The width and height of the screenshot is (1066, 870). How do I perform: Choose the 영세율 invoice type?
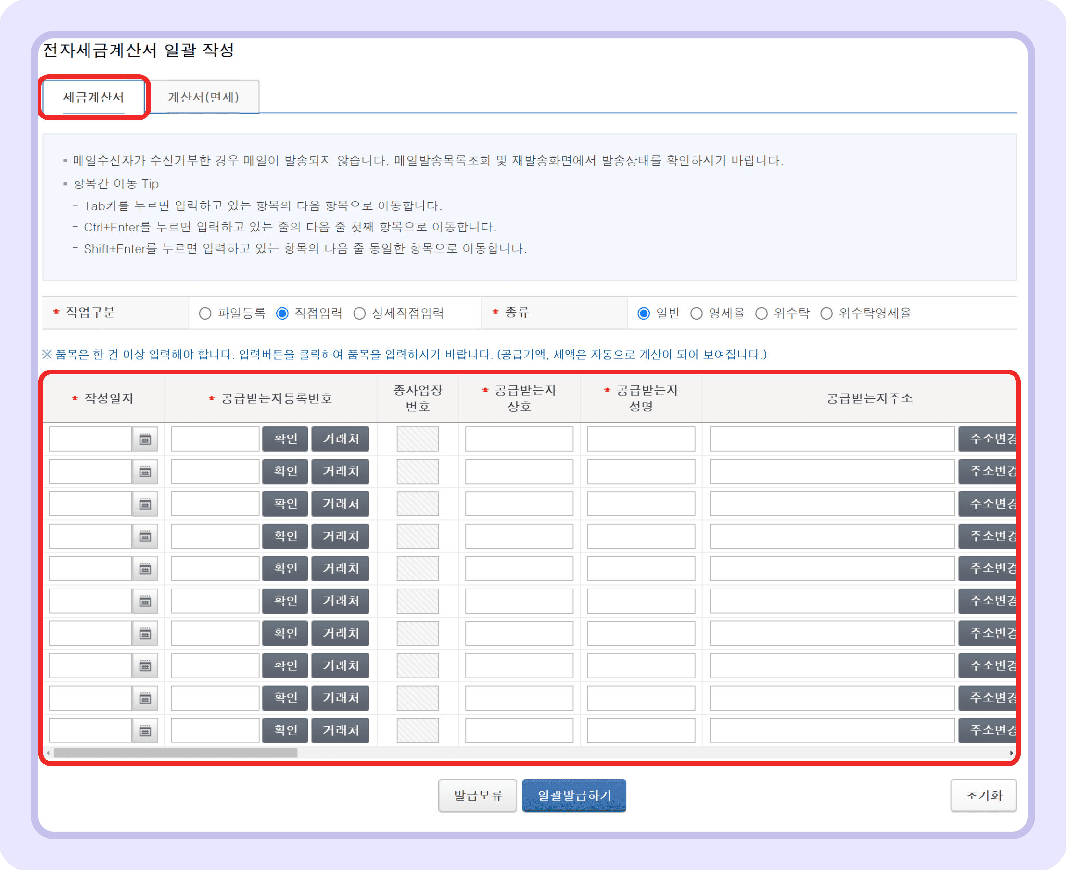pos(698,313)
